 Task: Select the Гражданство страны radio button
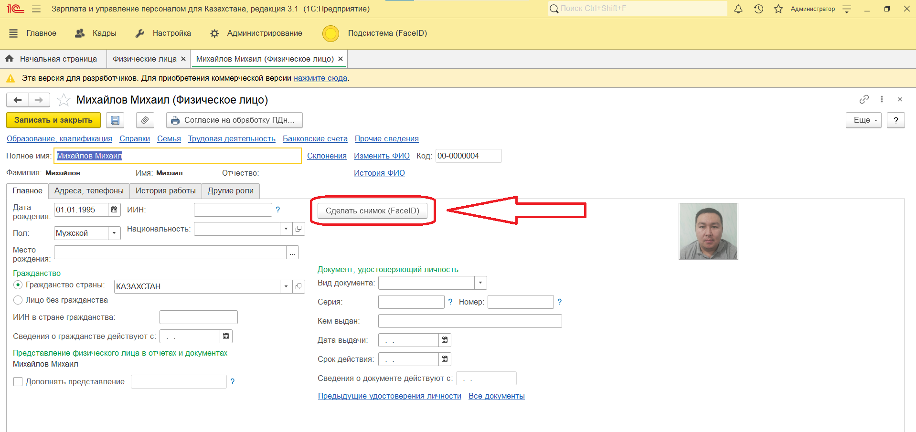(18, 285)
